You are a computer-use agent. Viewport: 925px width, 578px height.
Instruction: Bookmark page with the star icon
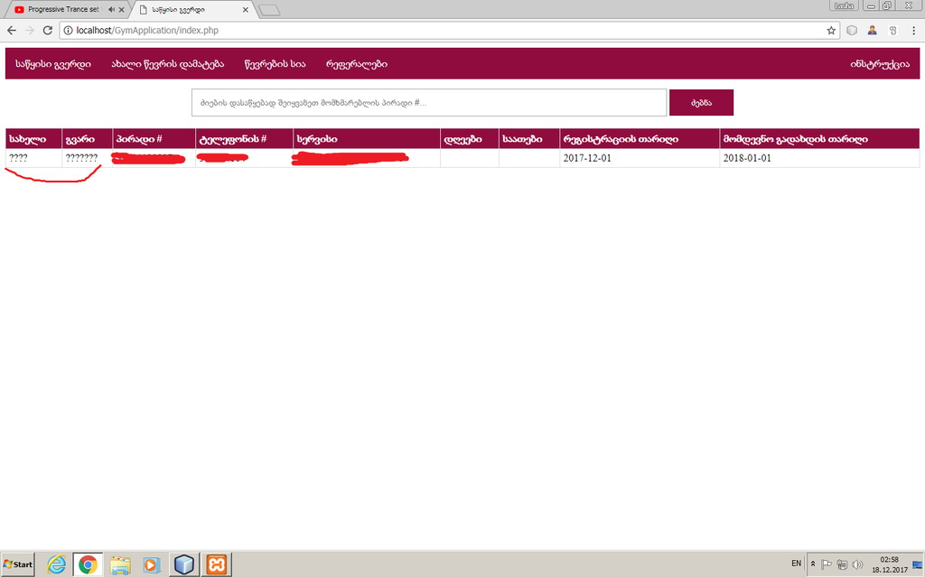point(831,30)
